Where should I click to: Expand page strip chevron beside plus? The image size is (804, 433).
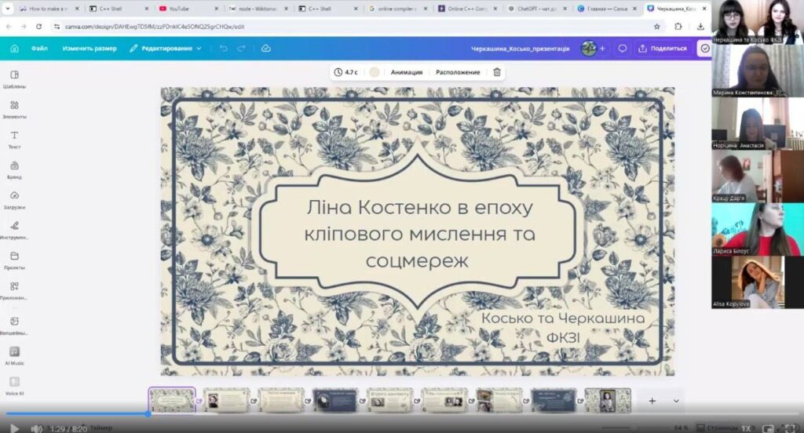point(676,401)
